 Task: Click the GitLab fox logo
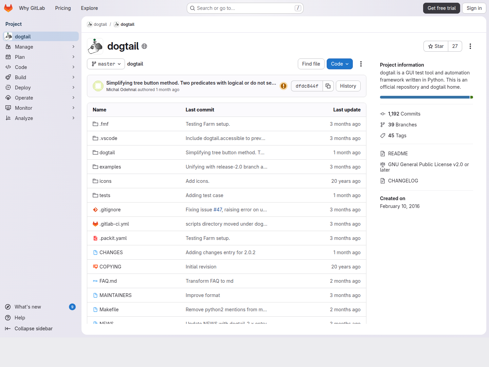click(x=8, y=8)
